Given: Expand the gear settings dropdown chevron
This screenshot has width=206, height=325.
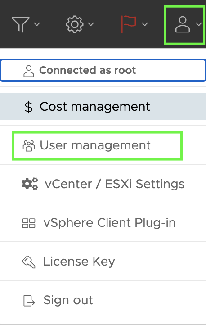Looking at the screenshot, I should tap(91, 24).
